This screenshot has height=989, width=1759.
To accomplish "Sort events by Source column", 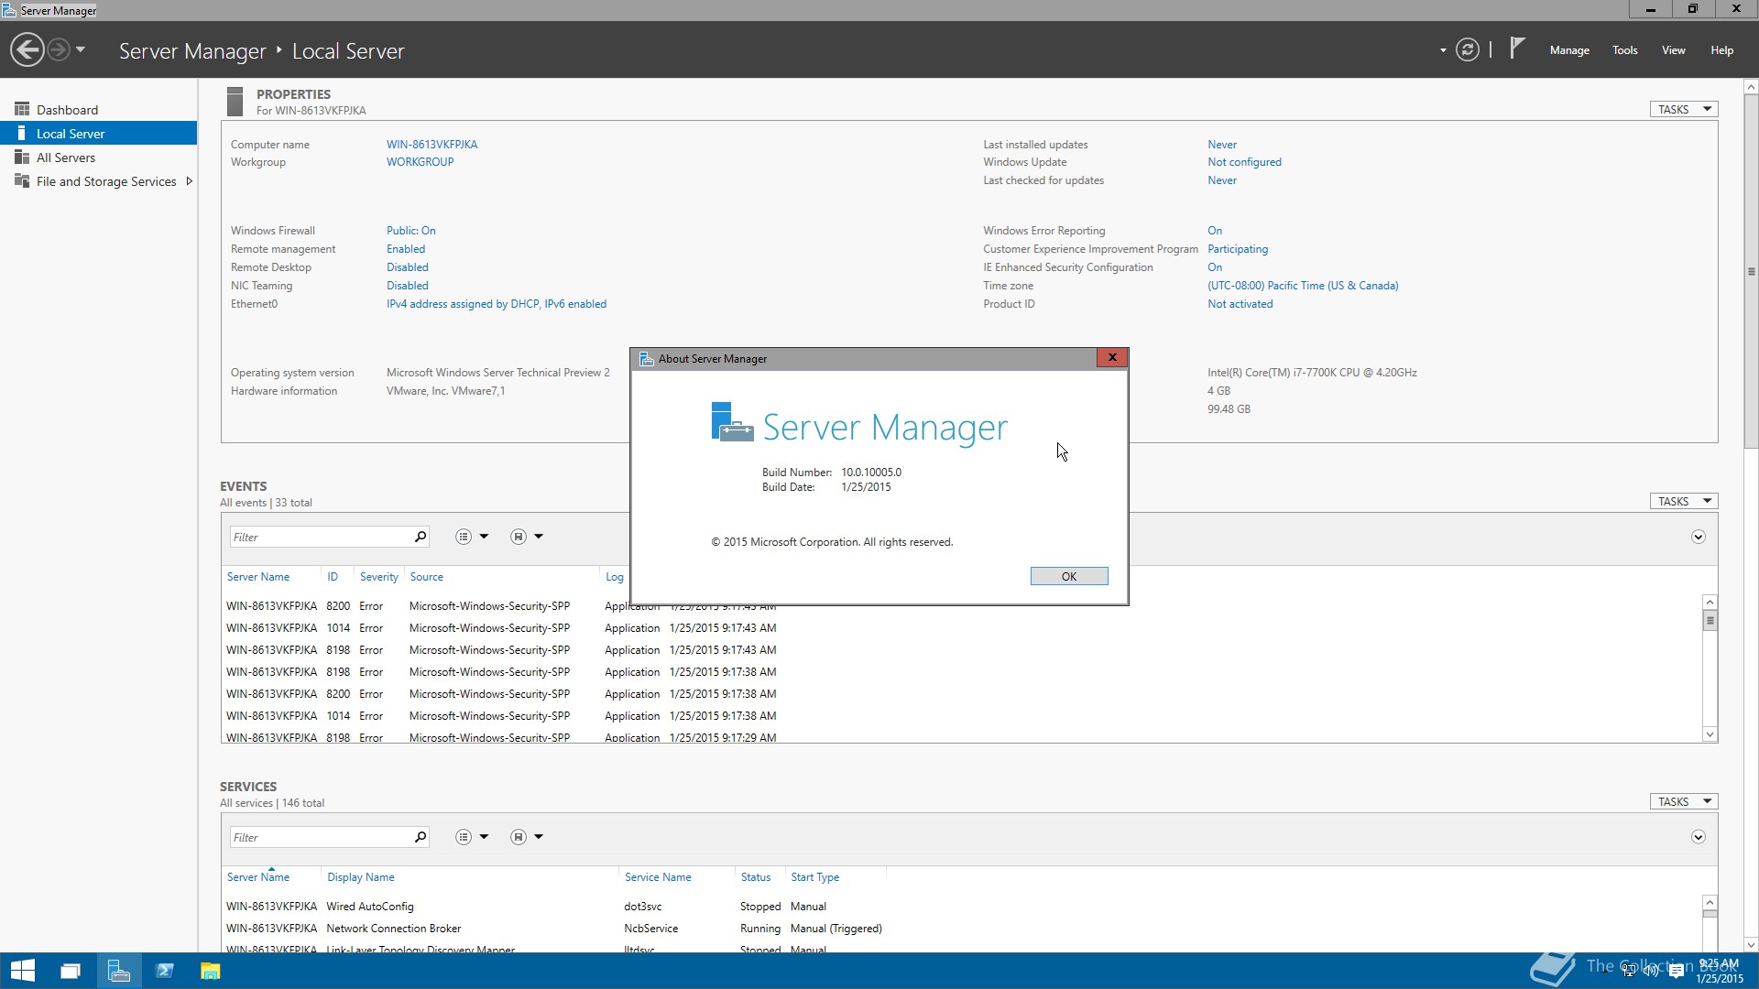I will [x=426, y=577].
